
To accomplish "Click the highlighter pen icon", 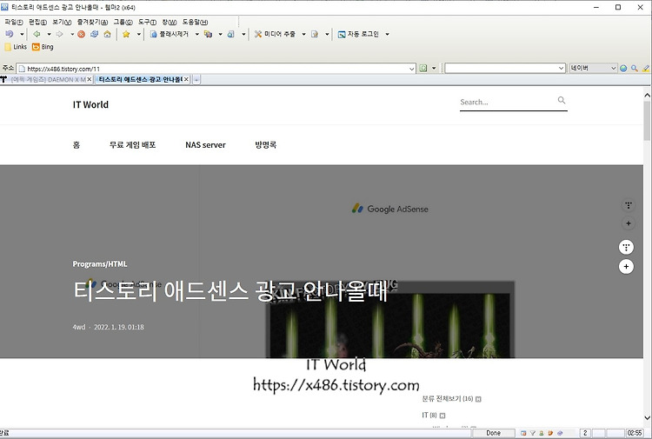I will point(646,69).
